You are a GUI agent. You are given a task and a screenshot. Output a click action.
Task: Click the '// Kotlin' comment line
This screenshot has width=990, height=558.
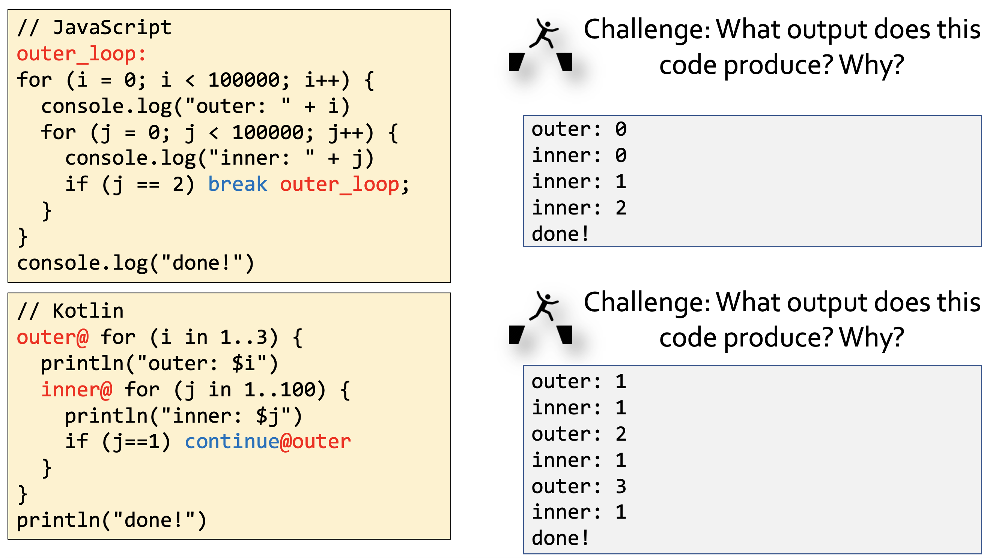[71, 310]
